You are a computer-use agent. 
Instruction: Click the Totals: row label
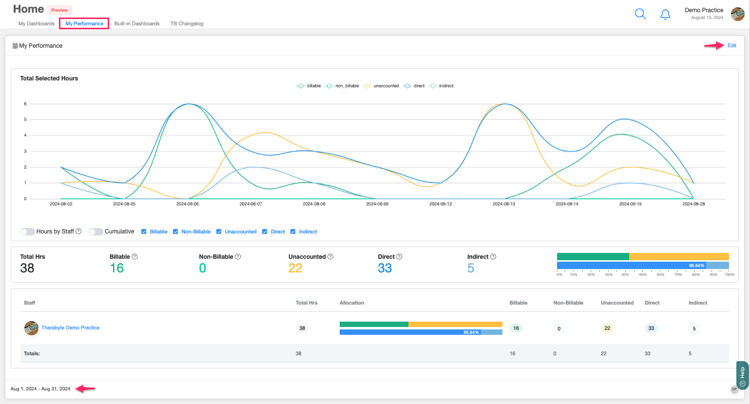point(32,353)
